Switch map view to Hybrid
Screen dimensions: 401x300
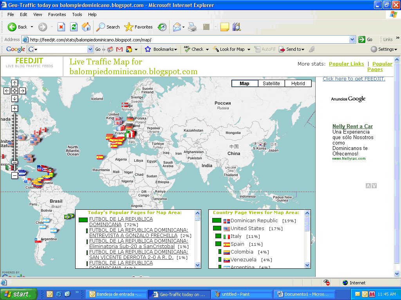298,84
